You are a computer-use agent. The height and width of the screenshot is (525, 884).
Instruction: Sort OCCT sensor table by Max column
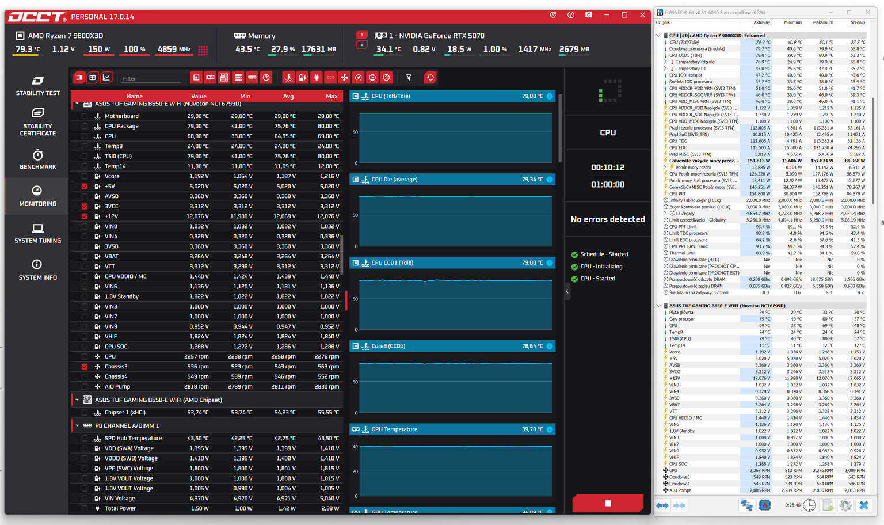331,96
